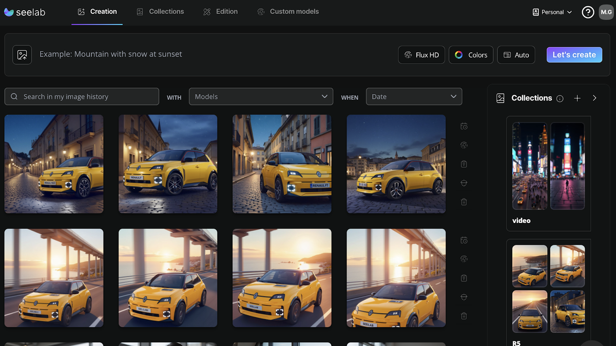
Task: Expand the Personal workspace dropdown
Action: (552, 11)
